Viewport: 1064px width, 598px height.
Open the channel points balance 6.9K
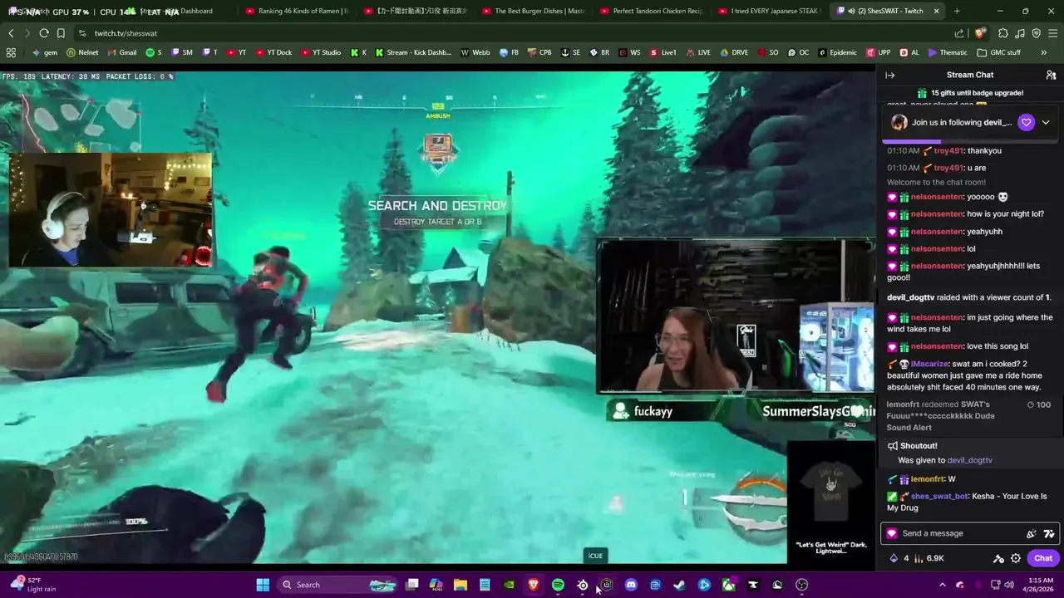(x=930, y=558)
